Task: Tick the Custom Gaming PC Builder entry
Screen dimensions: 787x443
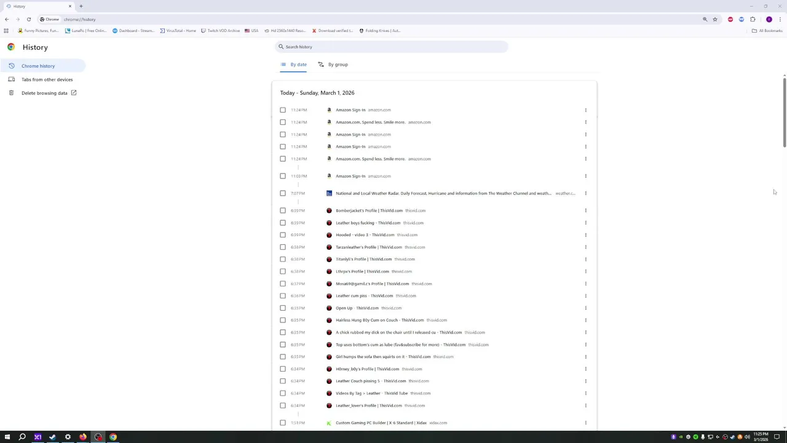Action: coord(283,423)
